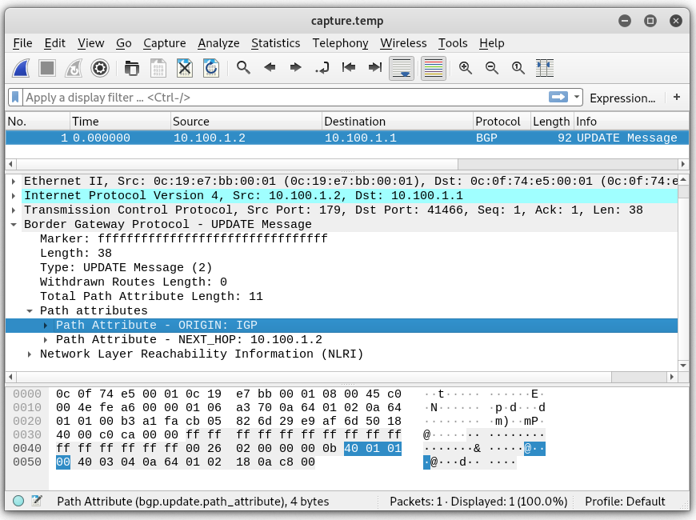696x520 pixels.
Task: Toggle auto scroll during live capture
Action: point(402,68)
